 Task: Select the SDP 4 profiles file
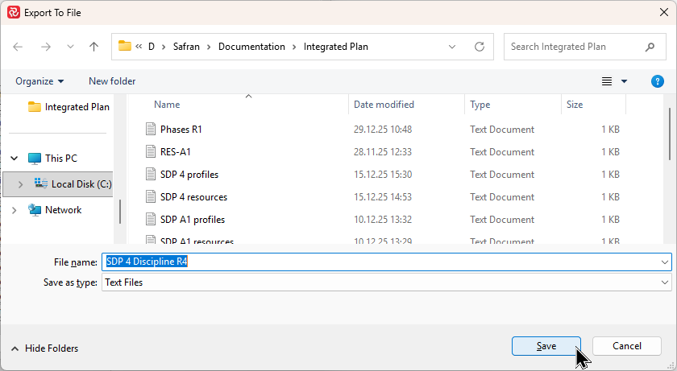click(x=189, y=175)
